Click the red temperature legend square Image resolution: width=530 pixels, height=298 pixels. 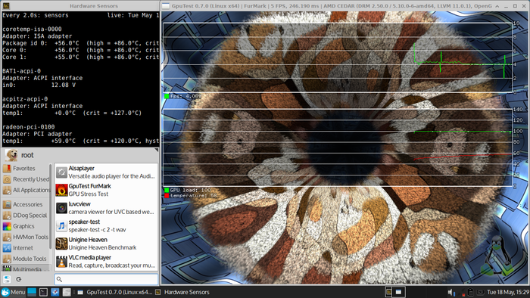[x=167, y=195]
